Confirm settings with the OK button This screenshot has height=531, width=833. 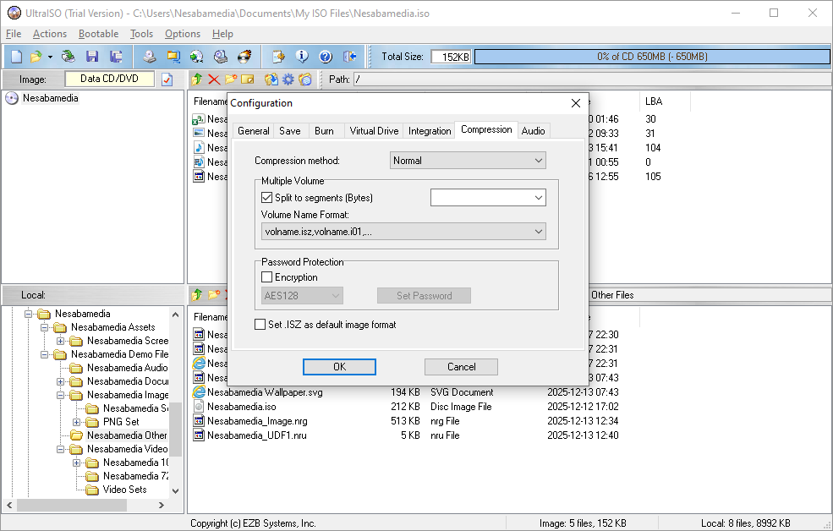(x=339, y=367)
